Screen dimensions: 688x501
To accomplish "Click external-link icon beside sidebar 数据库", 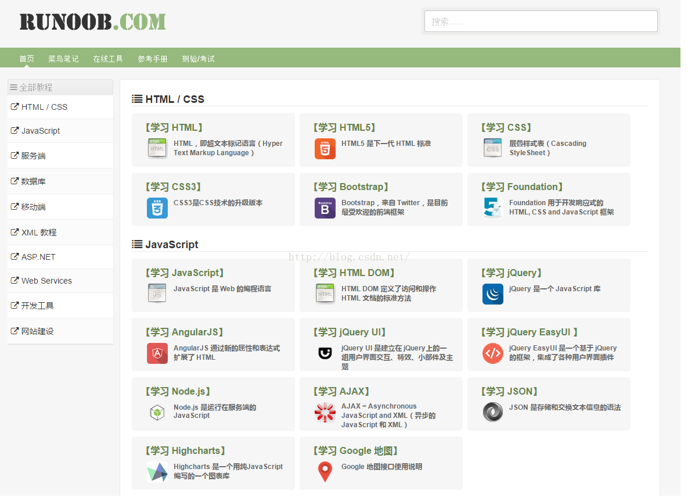I will (15, 182).
